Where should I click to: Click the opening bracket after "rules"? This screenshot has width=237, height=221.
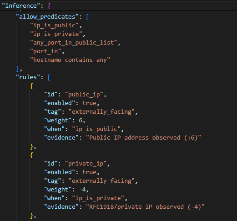49,77
